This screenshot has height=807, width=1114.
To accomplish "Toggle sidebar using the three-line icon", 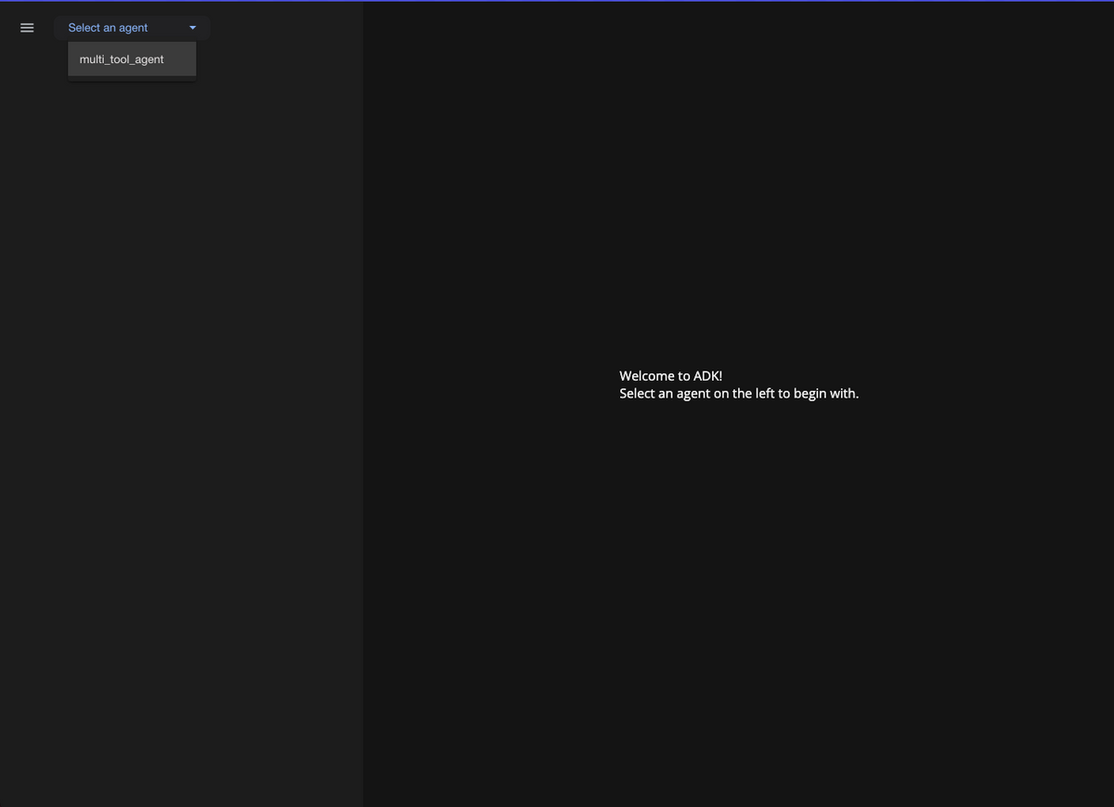I will coord(27,28).
